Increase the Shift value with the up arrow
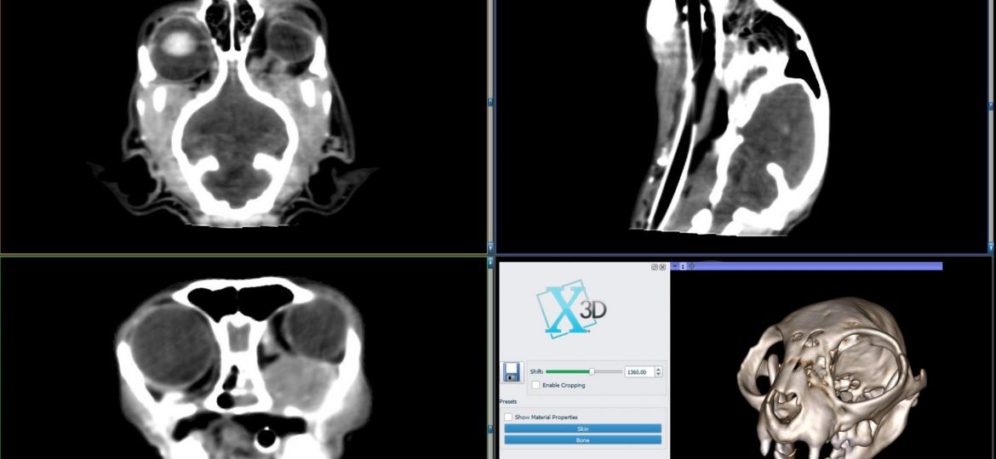The height and width of the screenshot is (459, 996). 659,369
